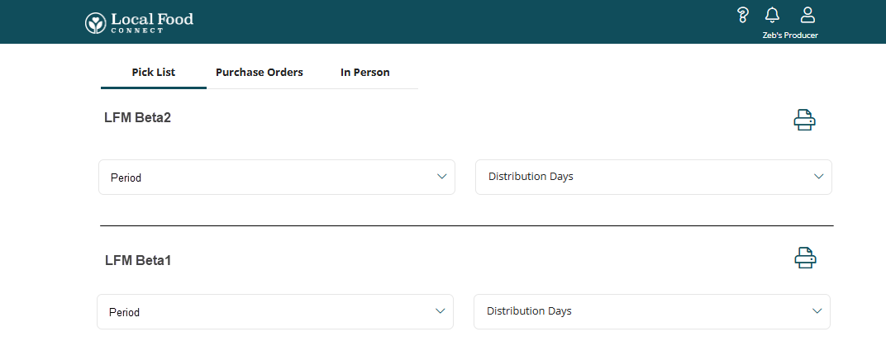Click the LFM Beta1 Period chevron arrow
This screenshot has height=360, width=886.
[x=441, y=310]
